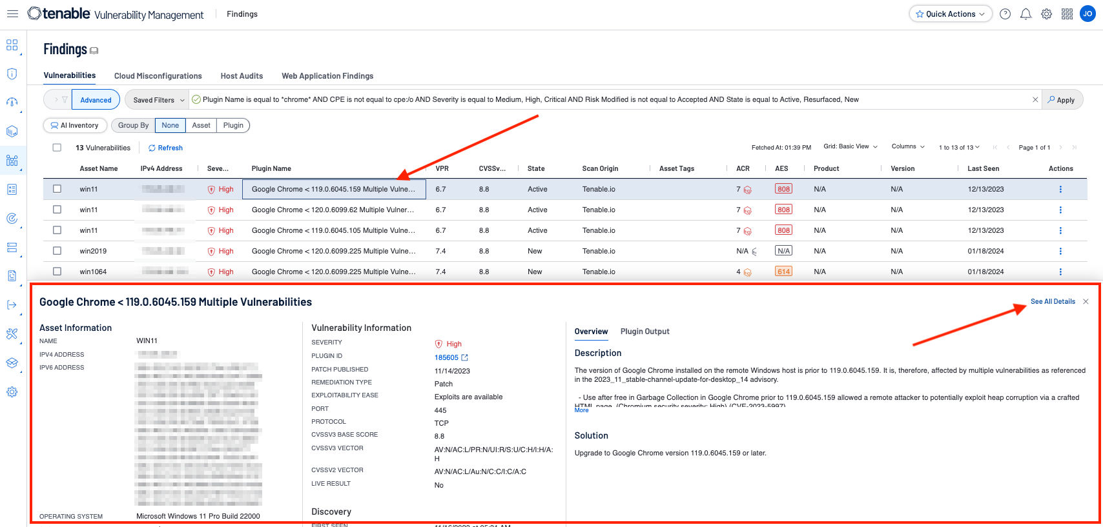Screen dimensions: 1103x527
Task: Switch to the Host Audits tab
Action: click(x=242, y=76)
